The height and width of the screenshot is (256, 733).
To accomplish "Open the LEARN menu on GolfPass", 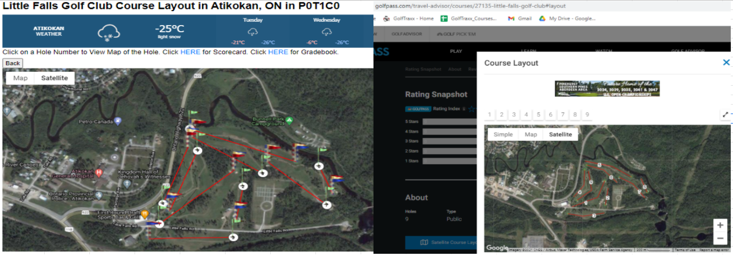I will pos(529,51).
